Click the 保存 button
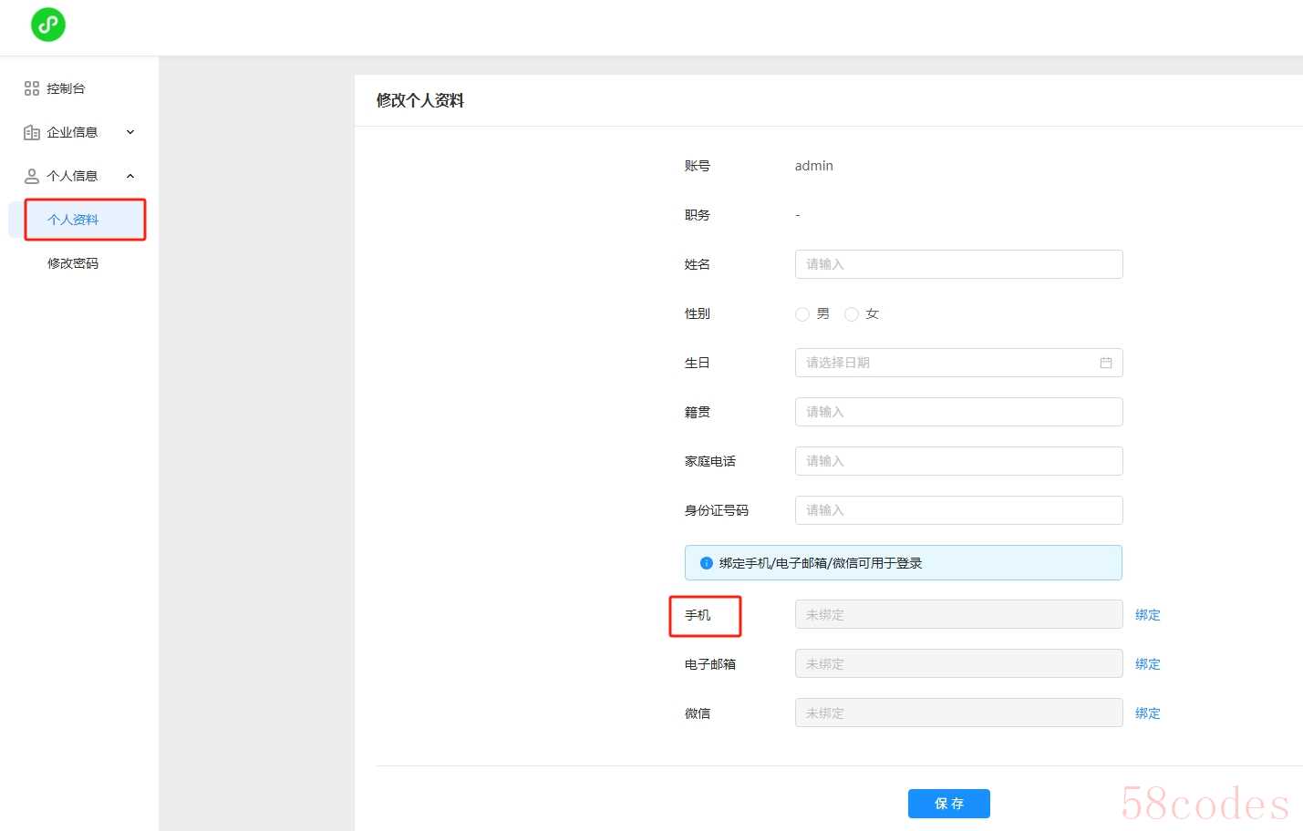1303x831 pixels. click(949, 804)
